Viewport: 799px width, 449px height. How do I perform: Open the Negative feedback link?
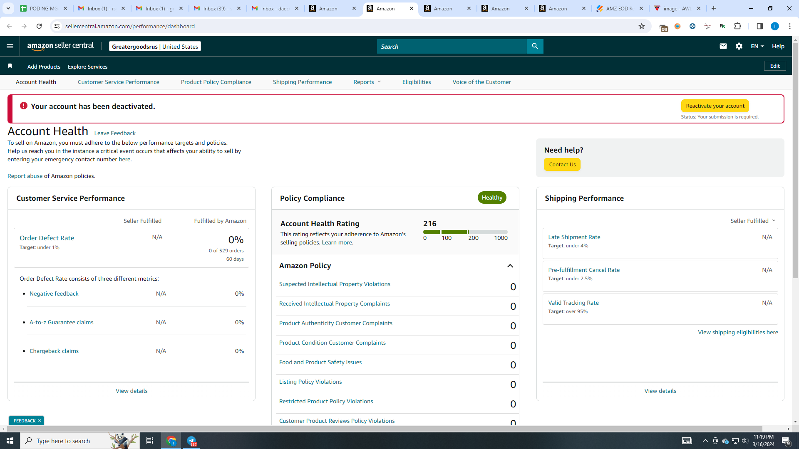[x=54, y=294]
